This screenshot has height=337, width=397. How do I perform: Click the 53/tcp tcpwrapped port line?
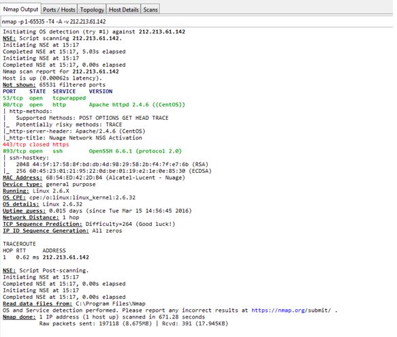tap(44, 98)
